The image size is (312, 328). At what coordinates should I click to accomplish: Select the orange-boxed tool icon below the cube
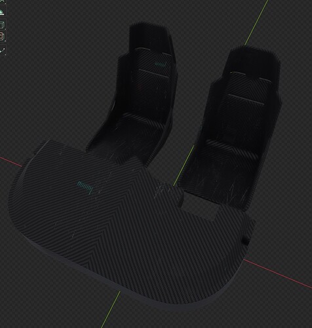click(x=2, y=36)
